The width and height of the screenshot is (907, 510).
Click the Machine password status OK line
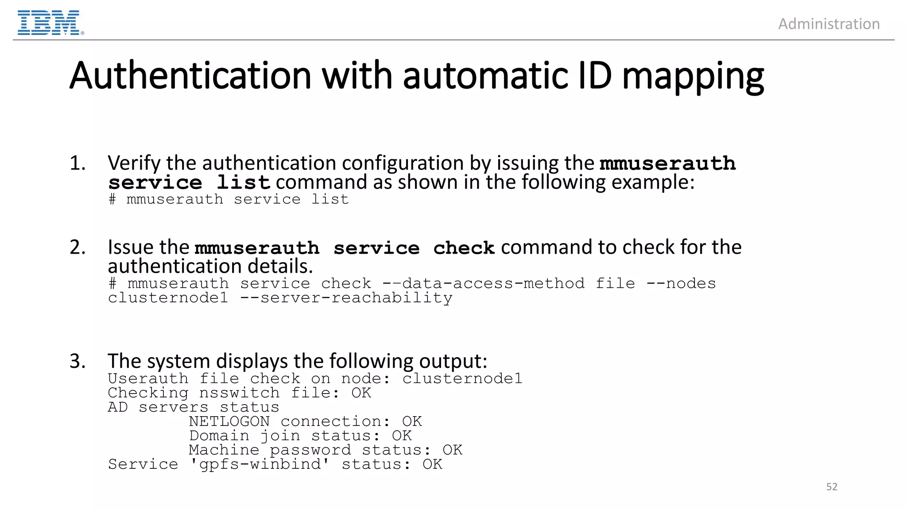[x=326, y=450]
